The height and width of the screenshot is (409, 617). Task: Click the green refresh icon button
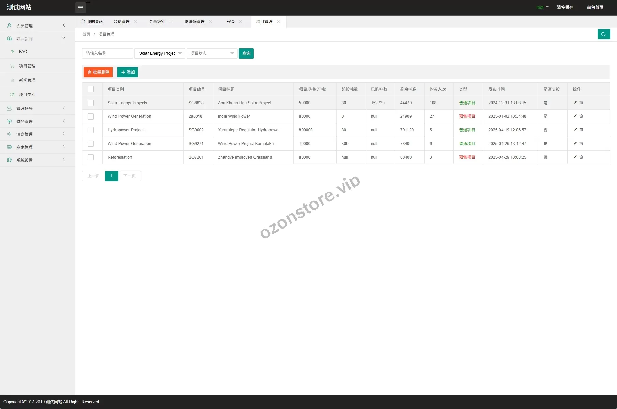(603, 34)
